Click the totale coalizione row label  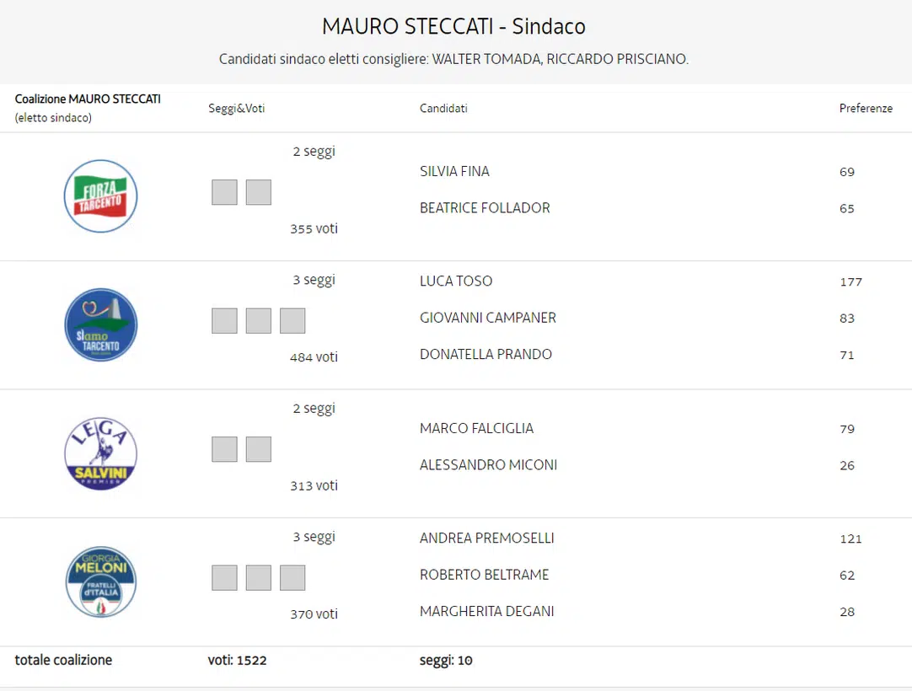[x=63, y=660]
